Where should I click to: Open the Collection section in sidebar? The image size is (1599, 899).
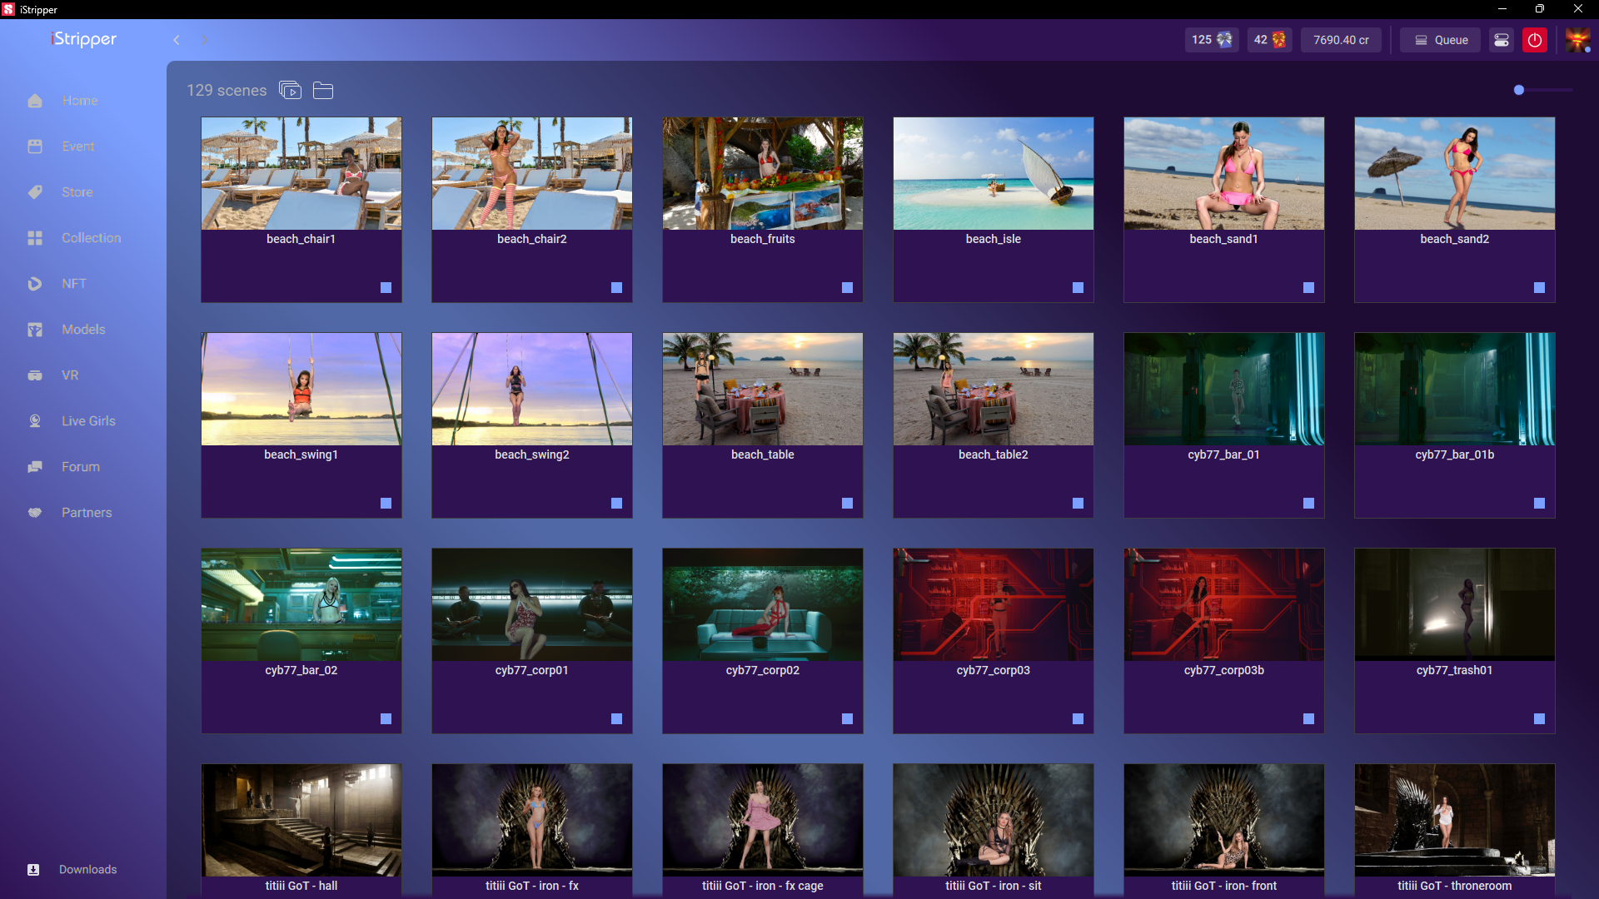click(x=91, y=238)
